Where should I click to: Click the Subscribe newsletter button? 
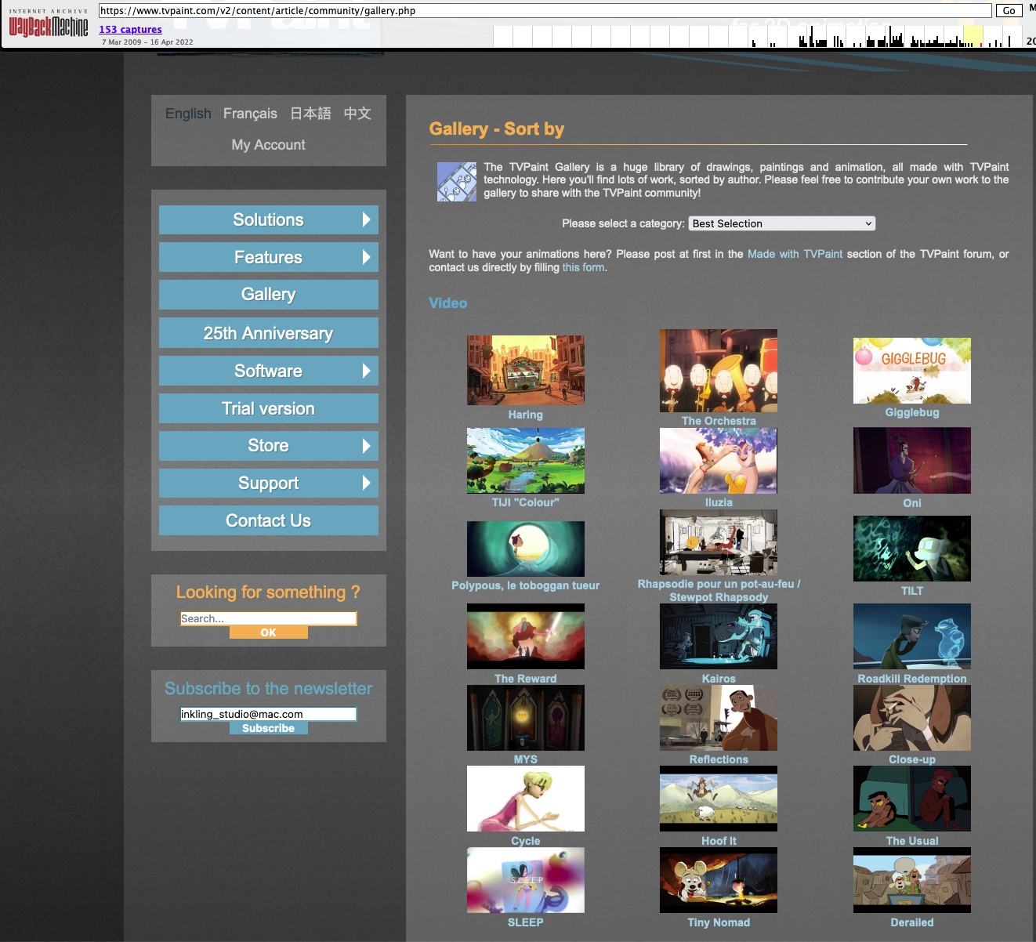(x=268, y=728)
